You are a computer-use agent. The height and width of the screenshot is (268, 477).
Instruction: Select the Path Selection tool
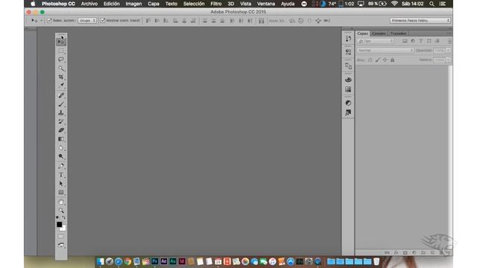tap(61, 184)
